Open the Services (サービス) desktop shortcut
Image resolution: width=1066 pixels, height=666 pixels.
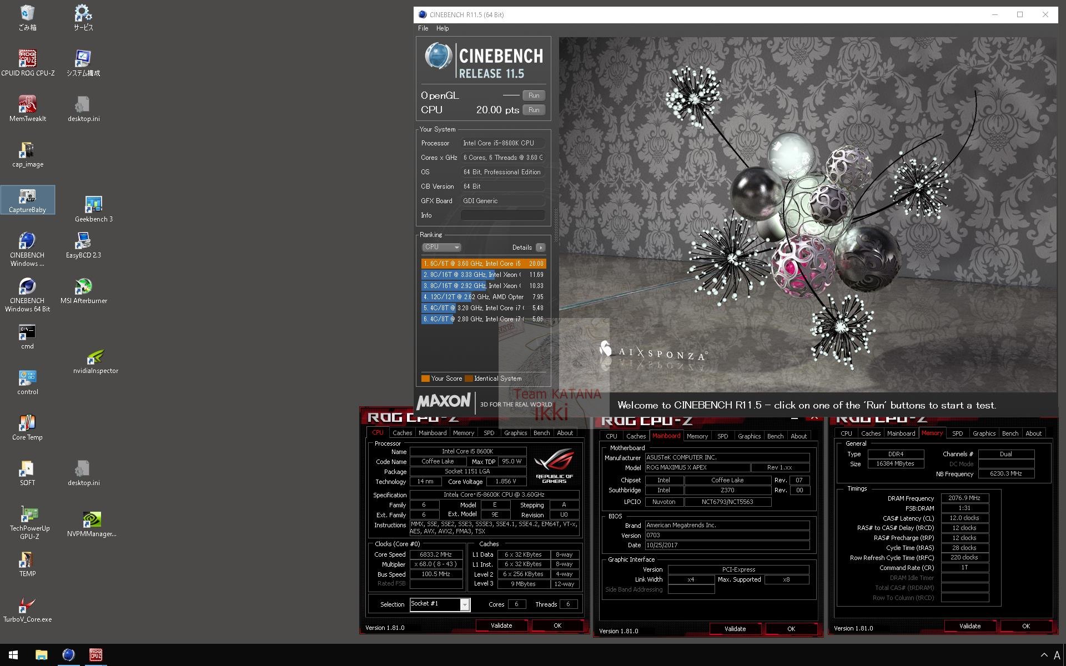(x=83, y=17)
